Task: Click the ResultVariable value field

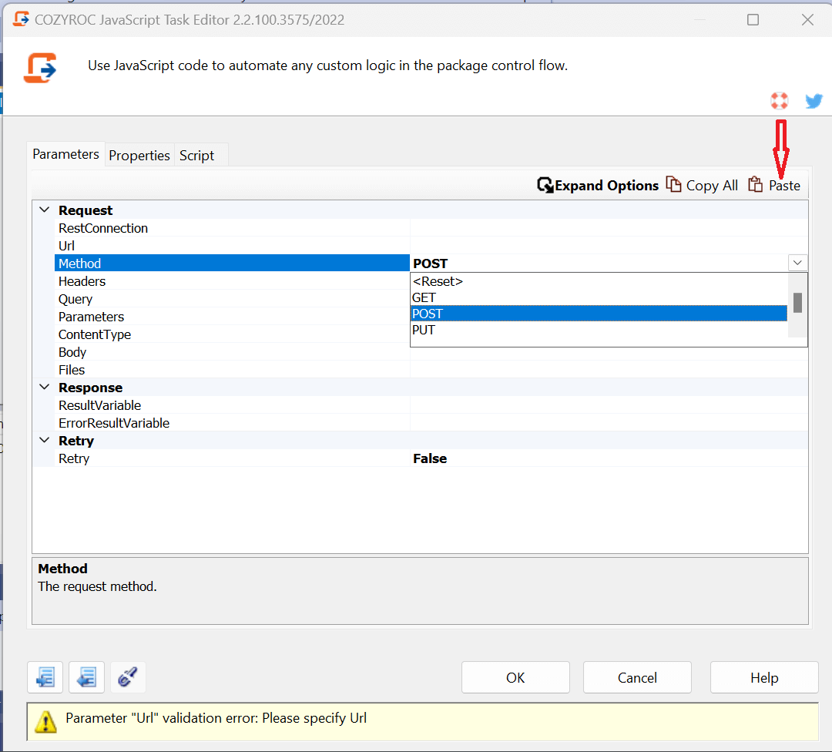Action: coord(609,405)
